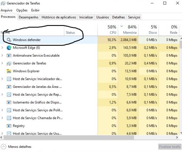Click the horizontal scrollbar right arrow
This screenshot has width=182, height=152.
177,137
